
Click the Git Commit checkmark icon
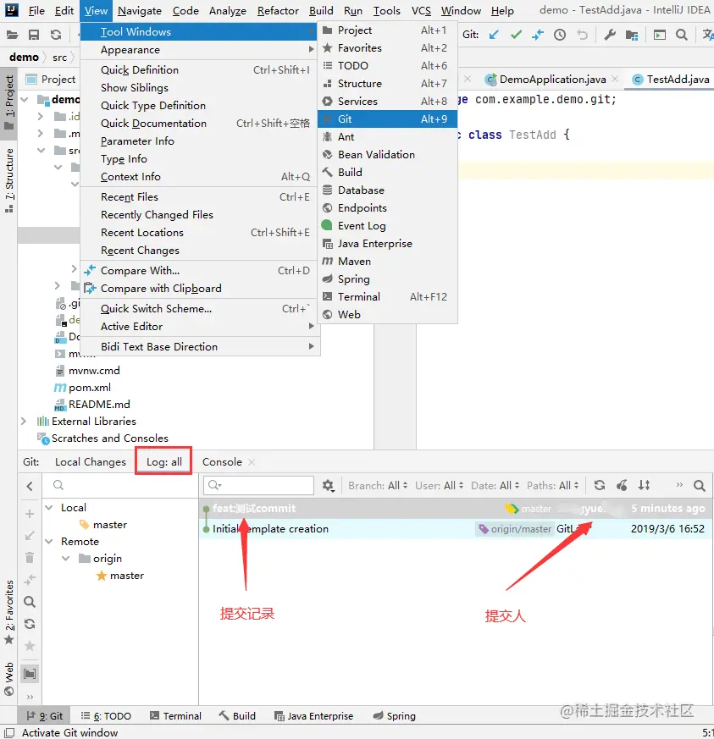click(x=516, y=35)
